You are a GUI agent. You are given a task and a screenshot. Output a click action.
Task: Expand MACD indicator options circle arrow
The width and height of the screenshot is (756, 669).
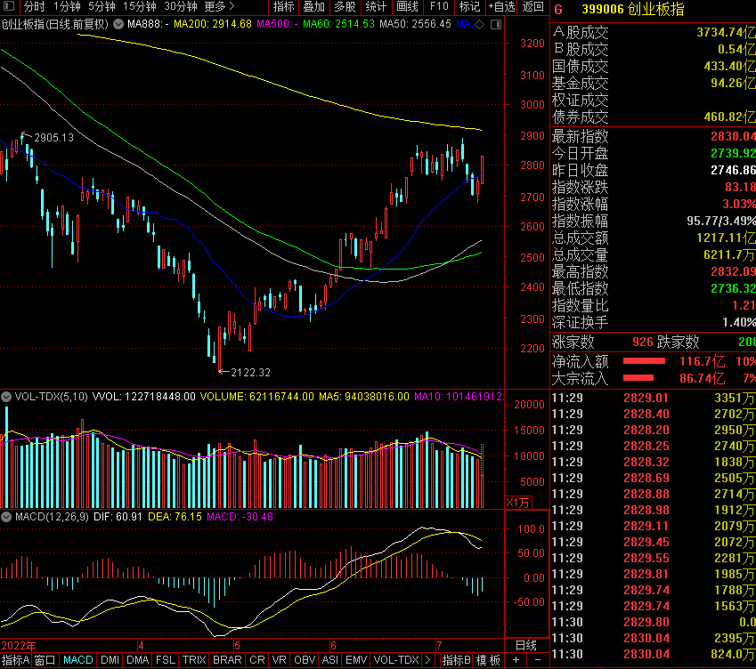click(x=6, y=516)
